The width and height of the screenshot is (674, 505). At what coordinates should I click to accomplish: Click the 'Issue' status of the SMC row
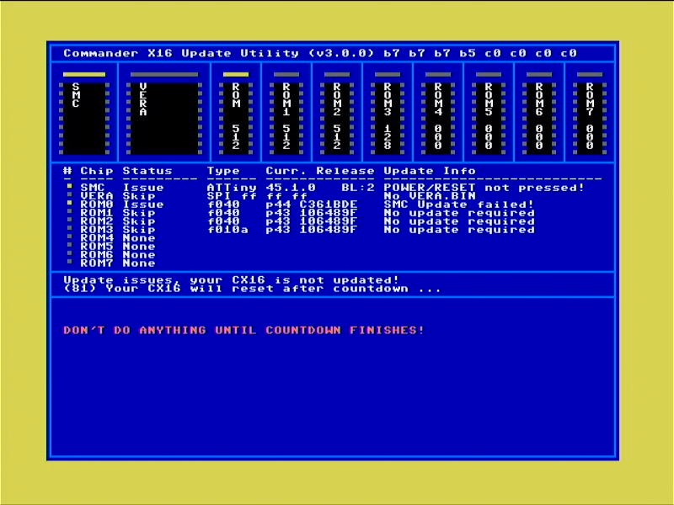coord(143,188)
